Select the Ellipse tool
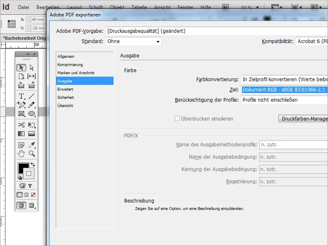This screenshot has width=328, height=246. click(x=32, y=114)
